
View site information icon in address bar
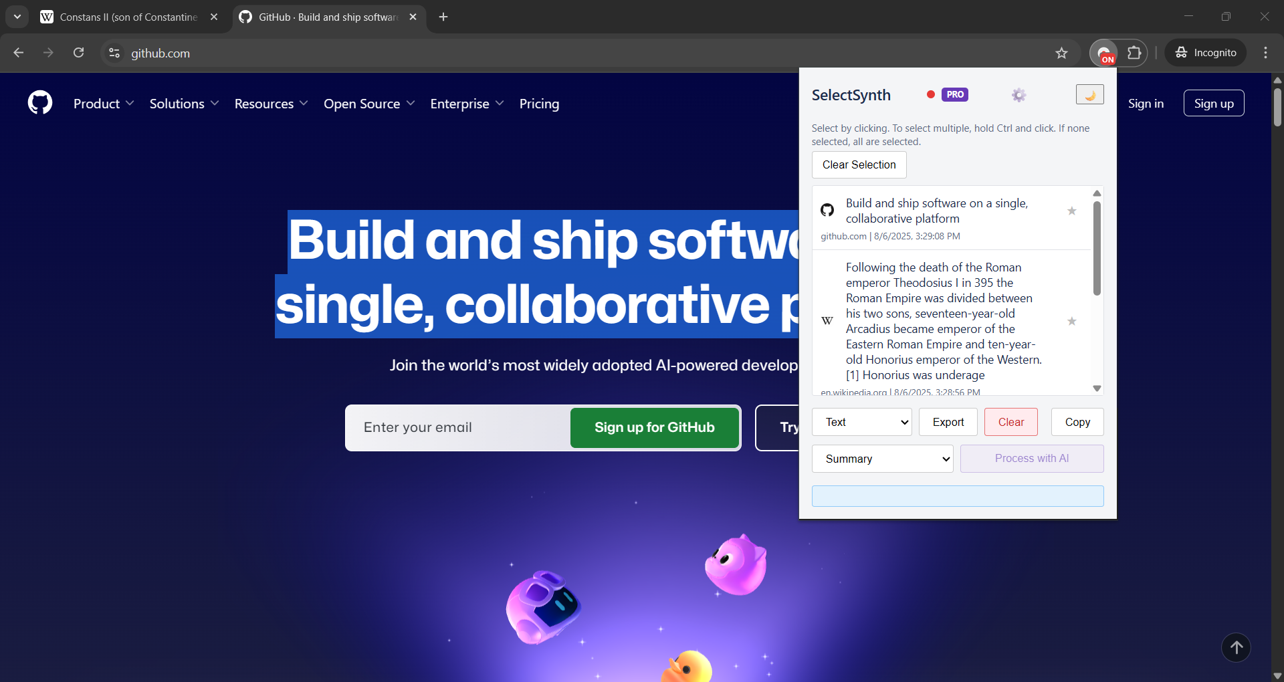tap(114, 53)
